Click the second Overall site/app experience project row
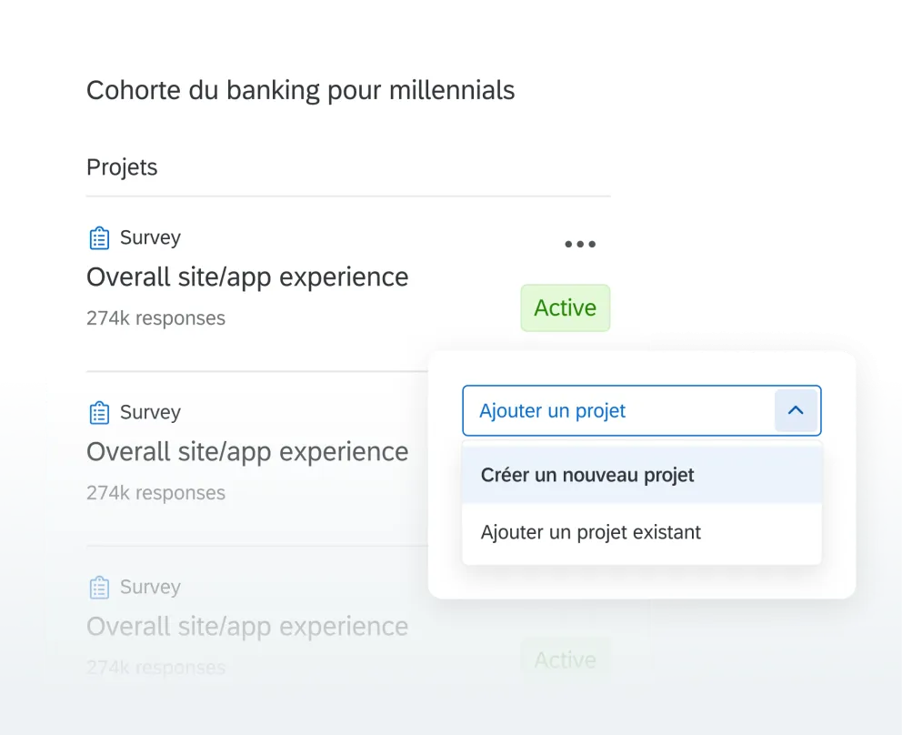902x735 pixels. pos(247,451)
